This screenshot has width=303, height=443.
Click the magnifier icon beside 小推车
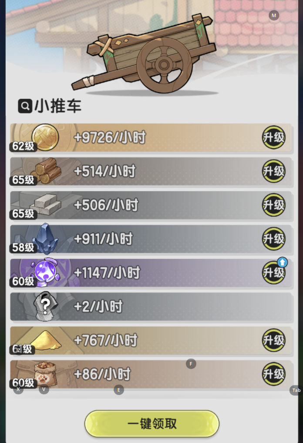point(25,106)
